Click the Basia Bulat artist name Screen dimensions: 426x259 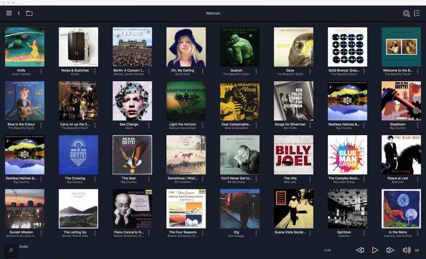pyautogui.click(x=183, y=74)
